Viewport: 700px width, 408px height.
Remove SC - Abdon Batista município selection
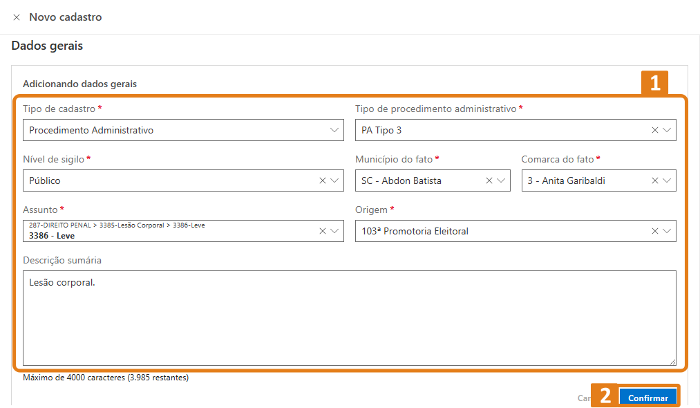(x=489, y=180)
